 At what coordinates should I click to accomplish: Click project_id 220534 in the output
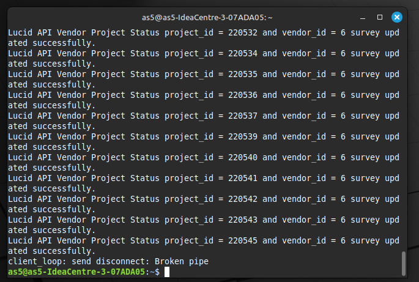pos(243,53)
